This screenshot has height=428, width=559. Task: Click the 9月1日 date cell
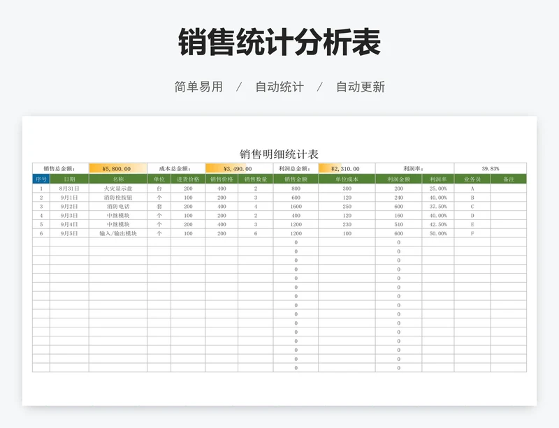[69, 198]
